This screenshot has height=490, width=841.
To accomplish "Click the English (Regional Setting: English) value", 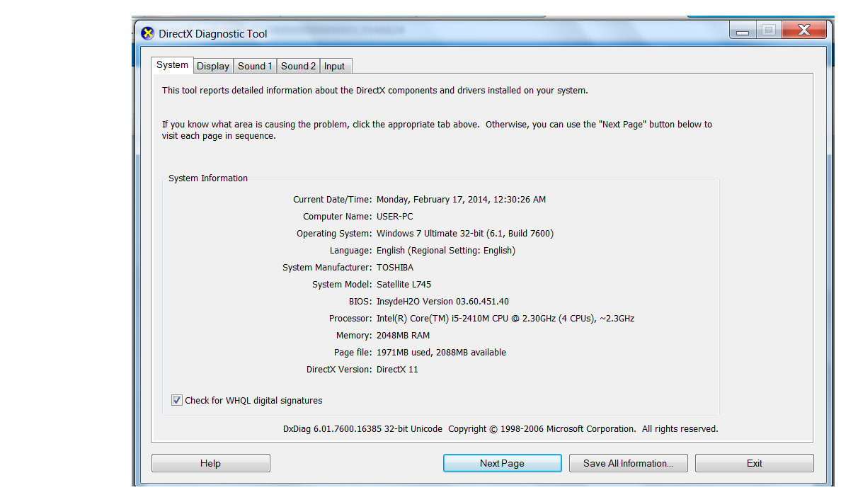I will click(x=446, y=251).
